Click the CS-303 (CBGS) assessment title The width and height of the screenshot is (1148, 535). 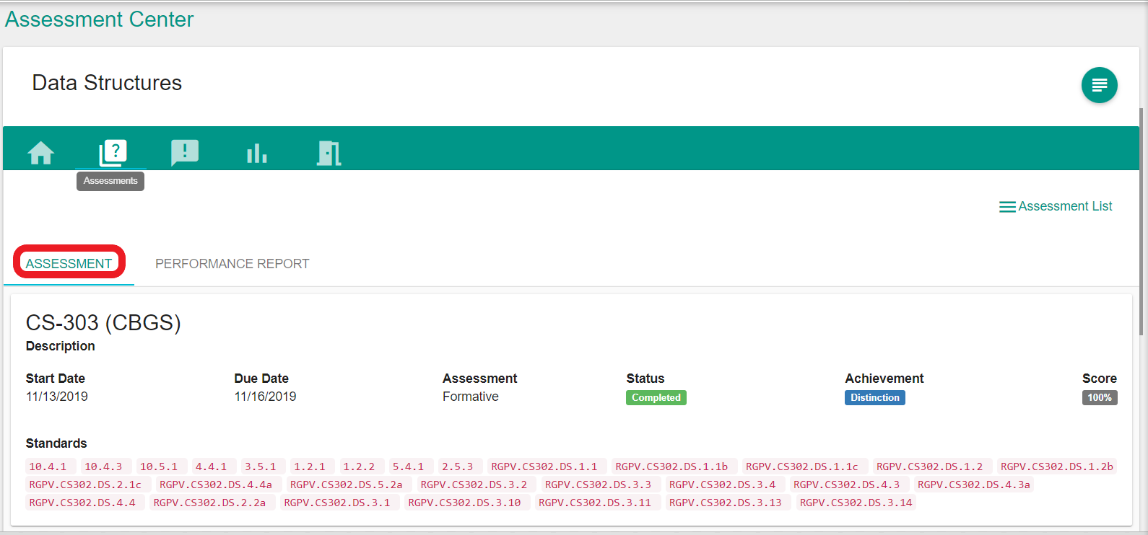103,322
